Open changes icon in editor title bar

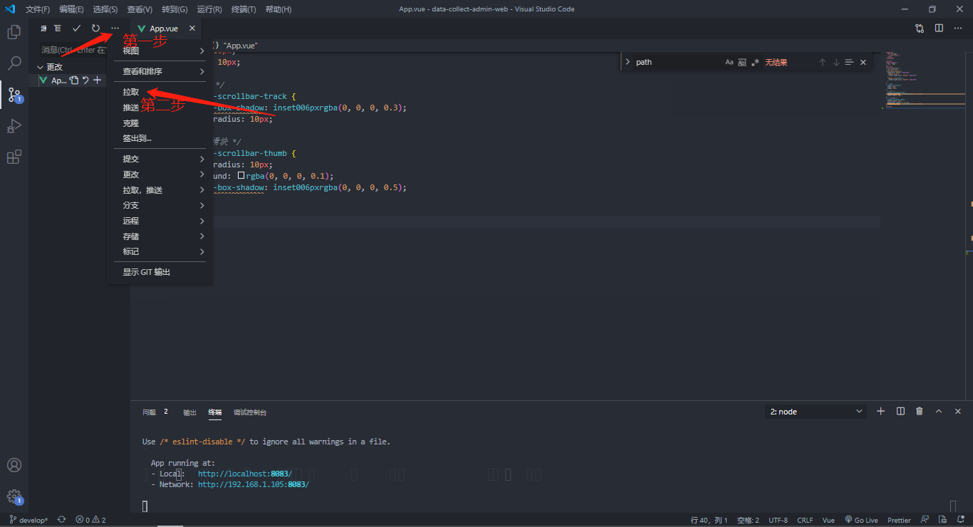click(x=920, y=28)
